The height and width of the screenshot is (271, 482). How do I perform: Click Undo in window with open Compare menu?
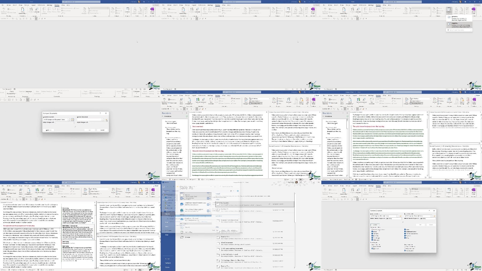pyautogui.click(x=334, y=18)
